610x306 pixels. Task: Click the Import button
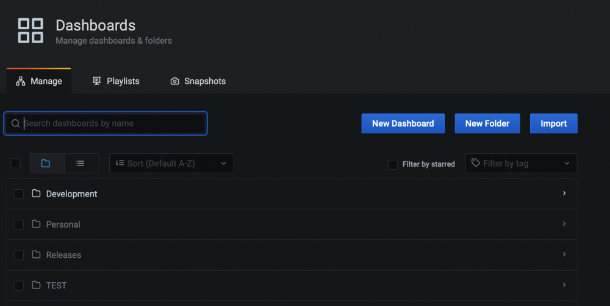554,123
